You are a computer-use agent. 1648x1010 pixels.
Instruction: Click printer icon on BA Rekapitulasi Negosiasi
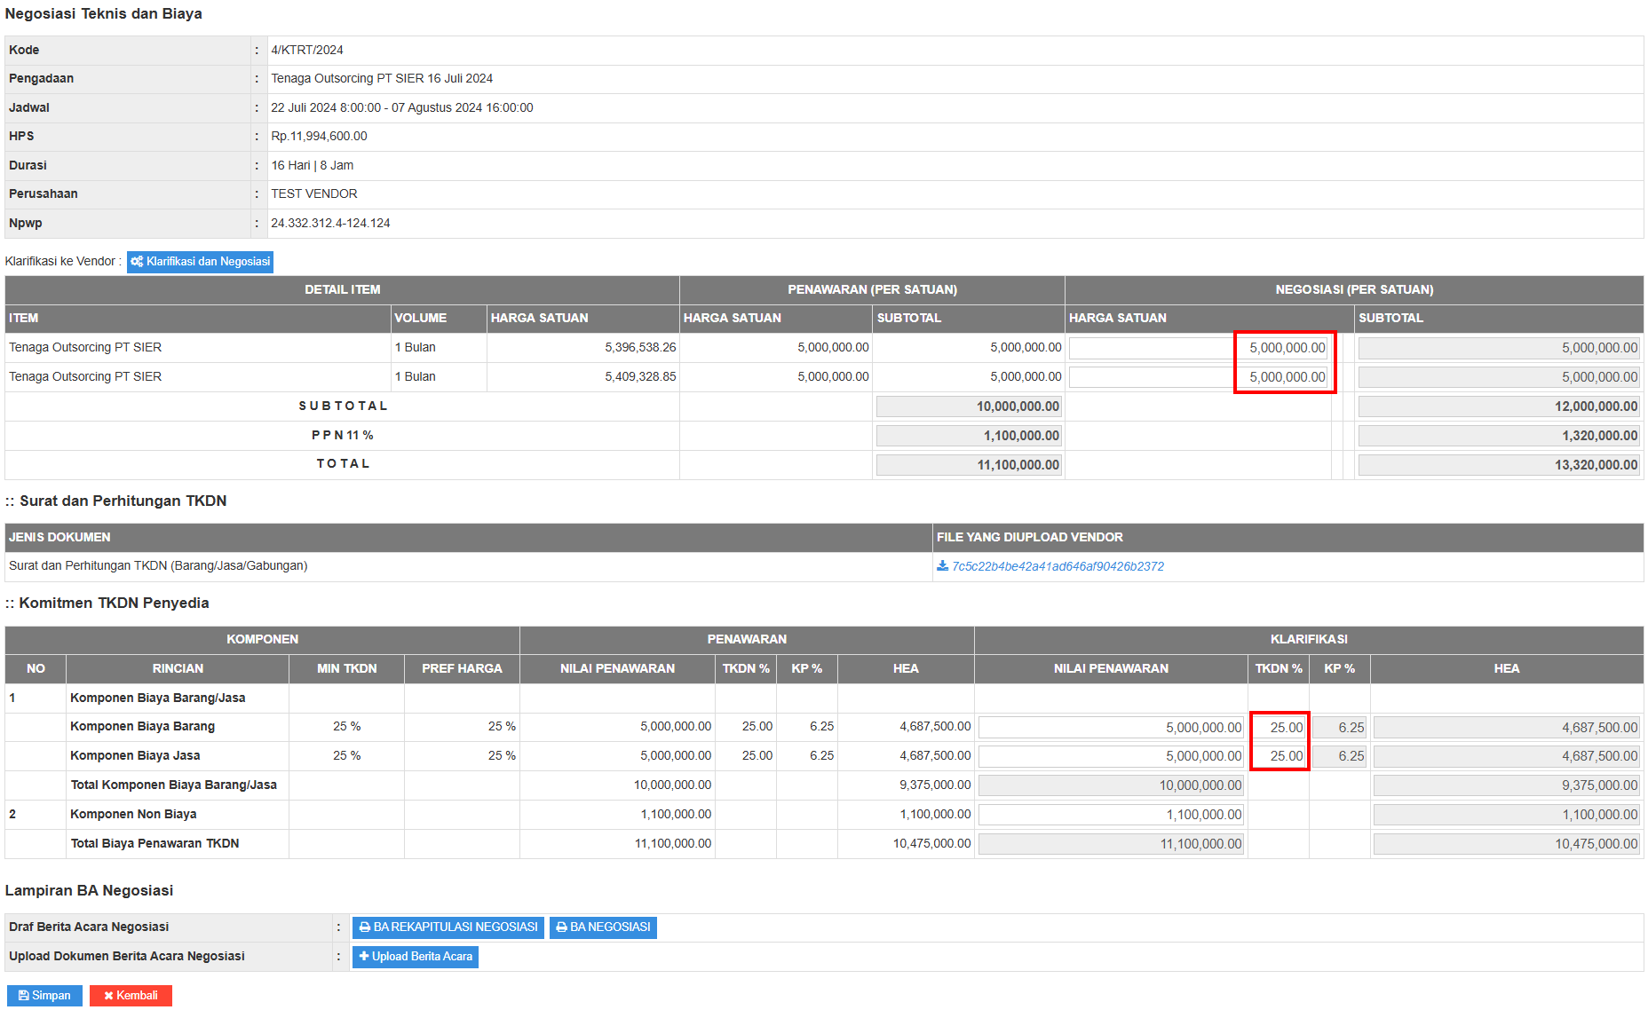(365, 927)
